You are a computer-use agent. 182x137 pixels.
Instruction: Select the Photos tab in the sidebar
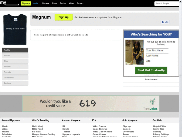pyautogui.click(x=15, y=56)
